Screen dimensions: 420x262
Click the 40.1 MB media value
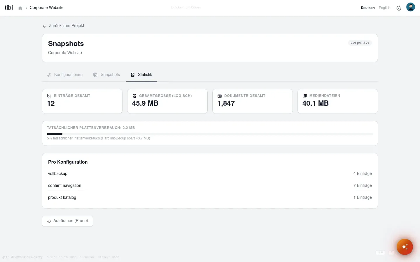tap(316, 103)
